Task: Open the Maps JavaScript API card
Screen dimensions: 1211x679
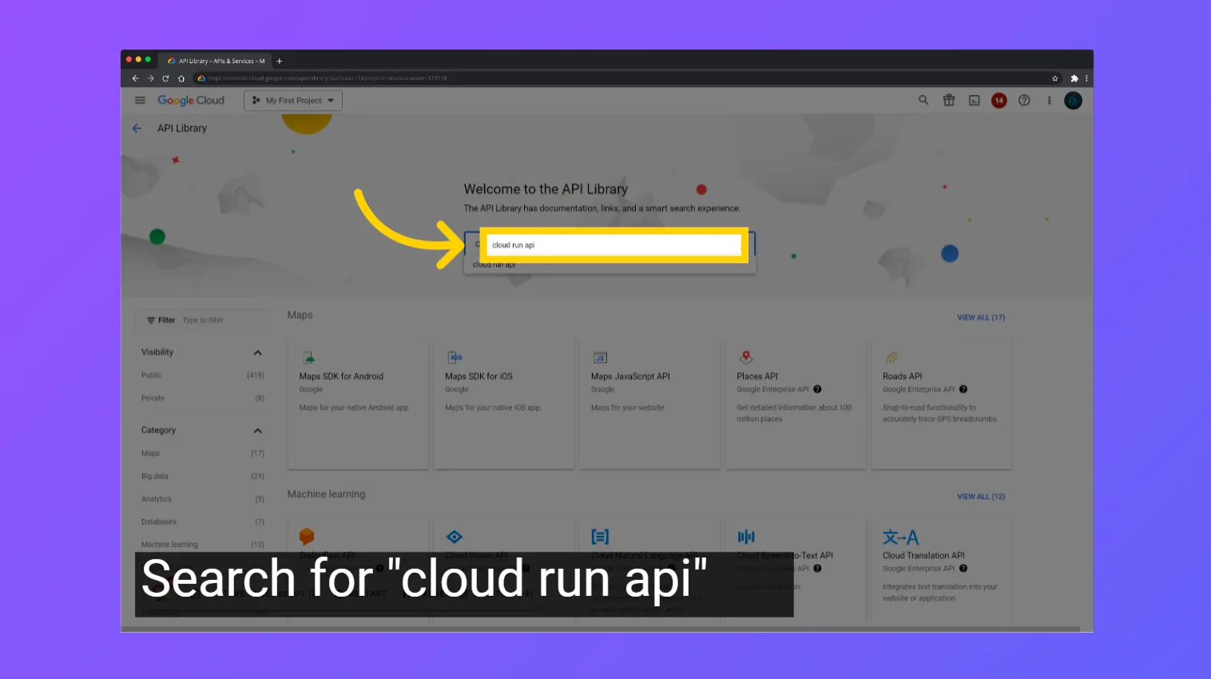Action: [x=649, y=404]
